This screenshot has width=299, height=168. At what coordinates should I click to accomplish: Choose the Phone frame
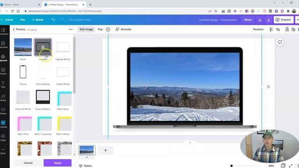pyautogui.click(x=23, y=72)
